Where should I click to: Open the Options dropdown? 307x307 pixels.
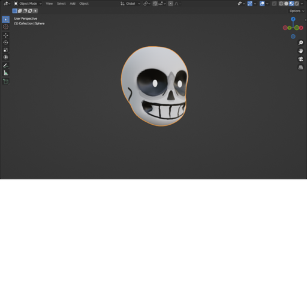click(297, 11)
